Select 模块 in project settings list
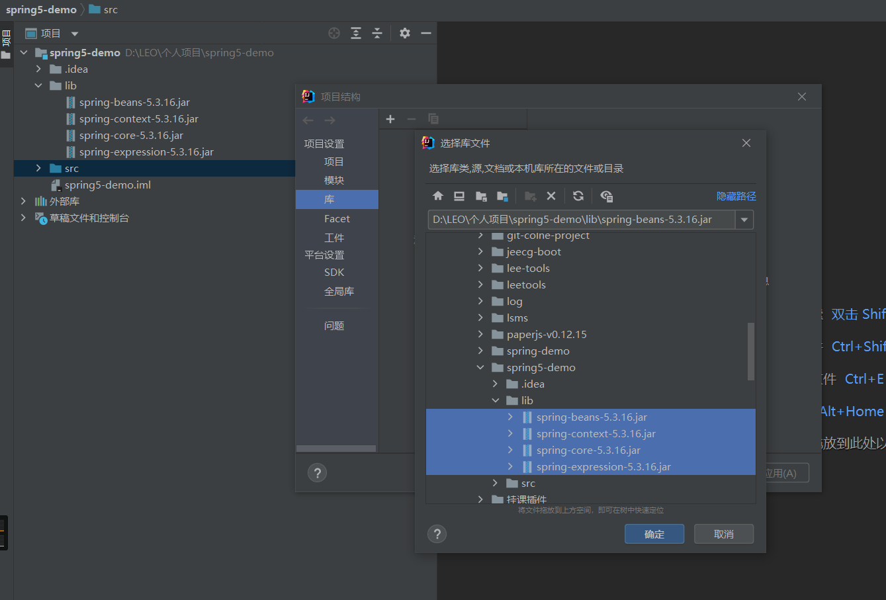This screenshot has height=600, width=886. point(334,181)
